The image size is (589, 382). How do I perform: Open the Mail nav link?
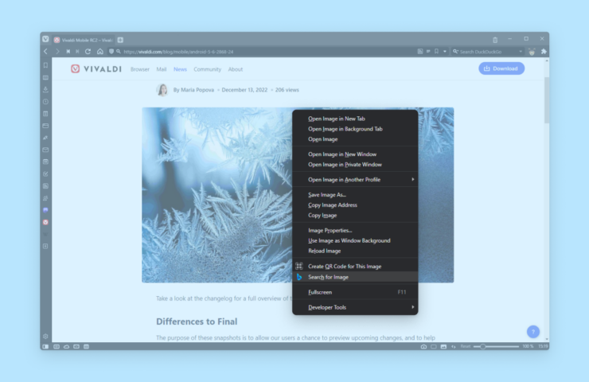pyautogui.click(x=161, y=69)
